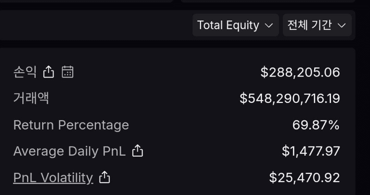
Task: Share the 손익 profit and loss figure
Action: click(x=49, y=72)
